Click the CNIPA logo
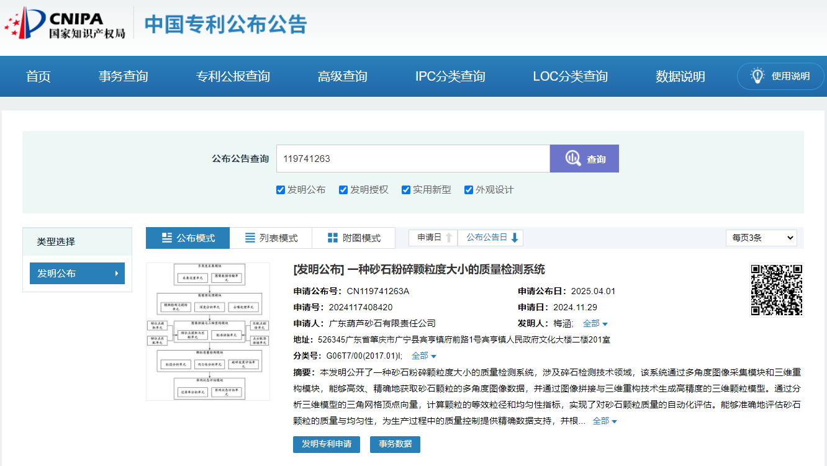 coord(65,25)
